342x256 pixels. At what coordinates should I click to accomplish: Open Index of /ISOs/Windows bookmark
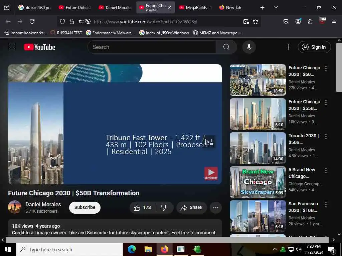tap(164, 33)
